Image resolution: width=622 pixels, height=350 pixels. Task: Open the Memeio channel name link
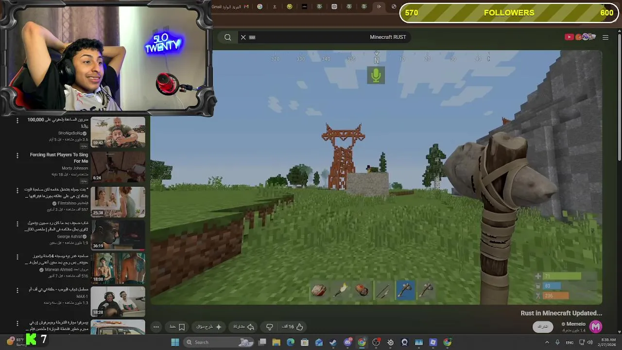click(x=576, y=324)
